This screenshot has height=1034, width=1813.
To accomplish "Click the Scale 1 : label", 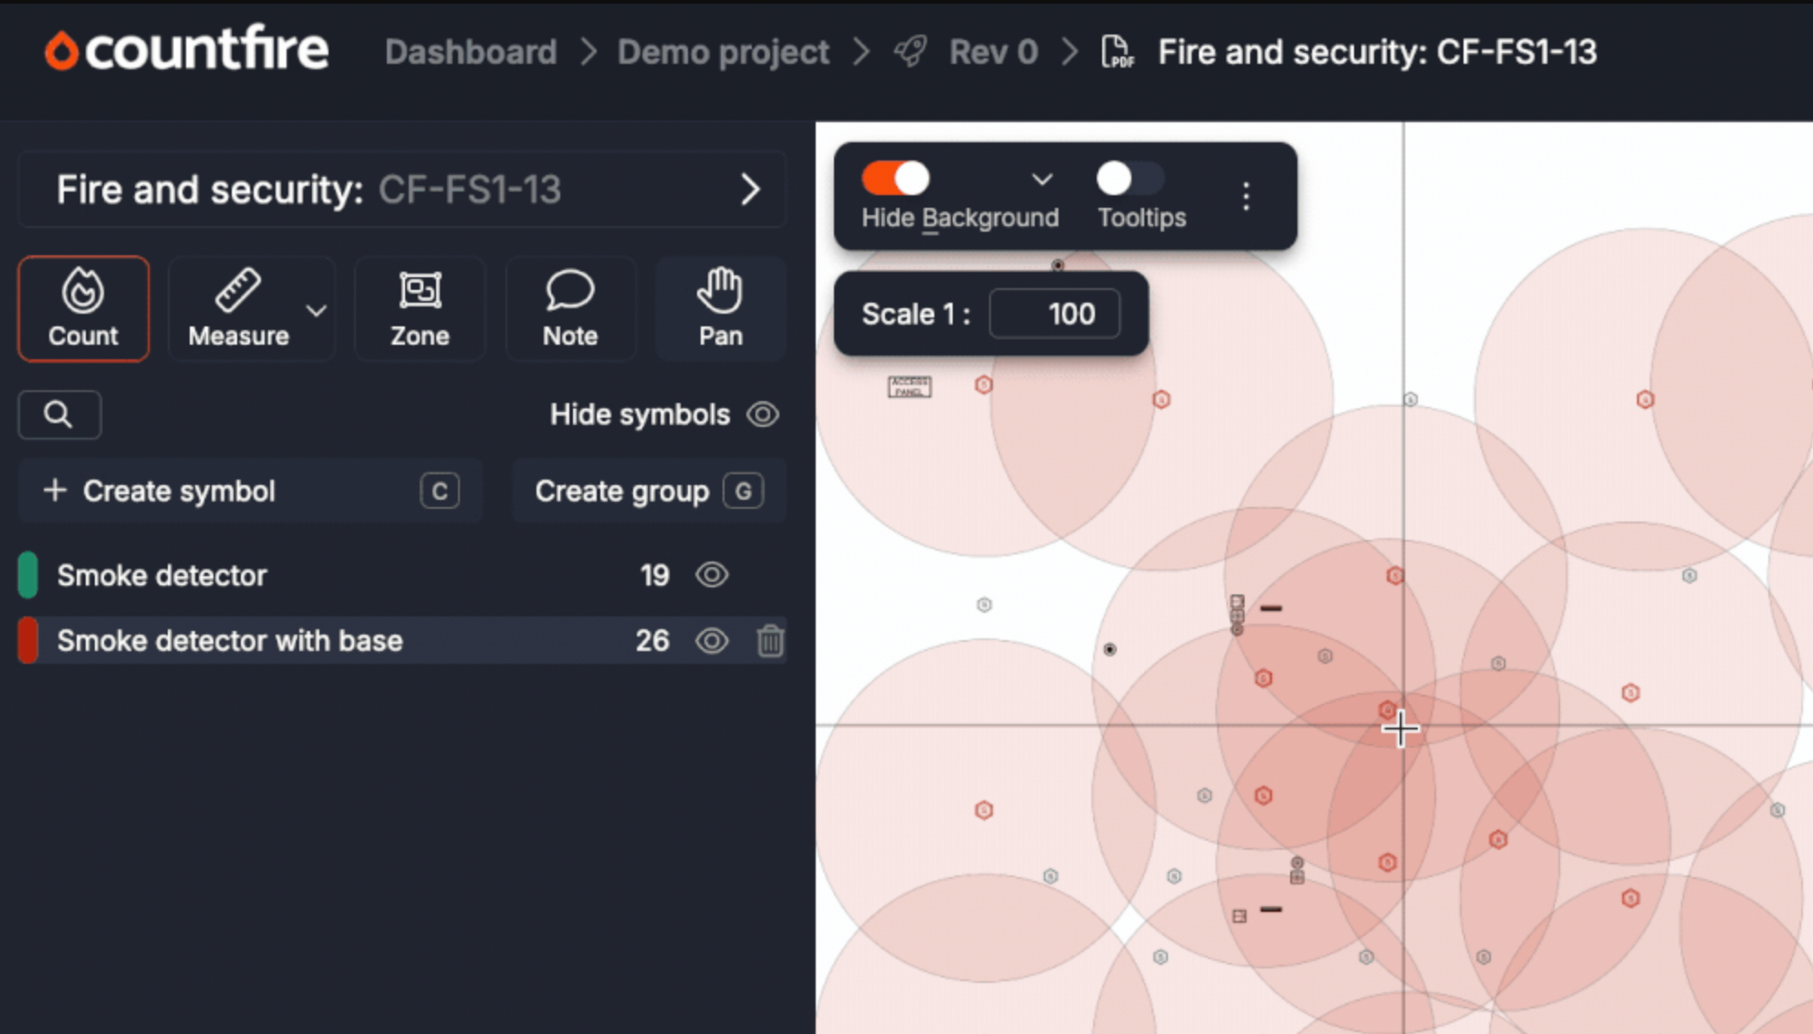I will (x=916, y=314).
